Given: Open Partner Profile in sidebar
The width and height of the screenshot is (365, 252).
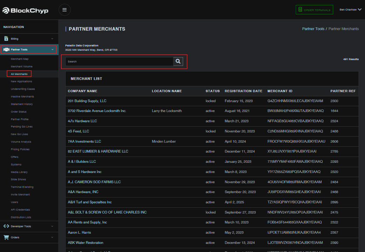Looking at the screenshot, I should pyautogui.click(x=20, y=119).
